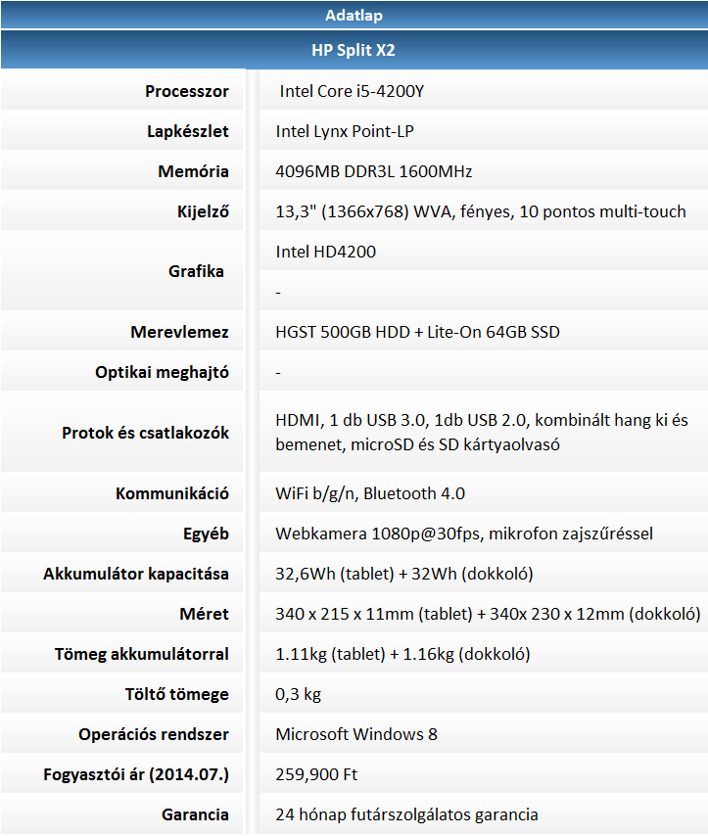The image size is (708, 836).
Task: Click the Processzor row label
Action: coord(187,91)
